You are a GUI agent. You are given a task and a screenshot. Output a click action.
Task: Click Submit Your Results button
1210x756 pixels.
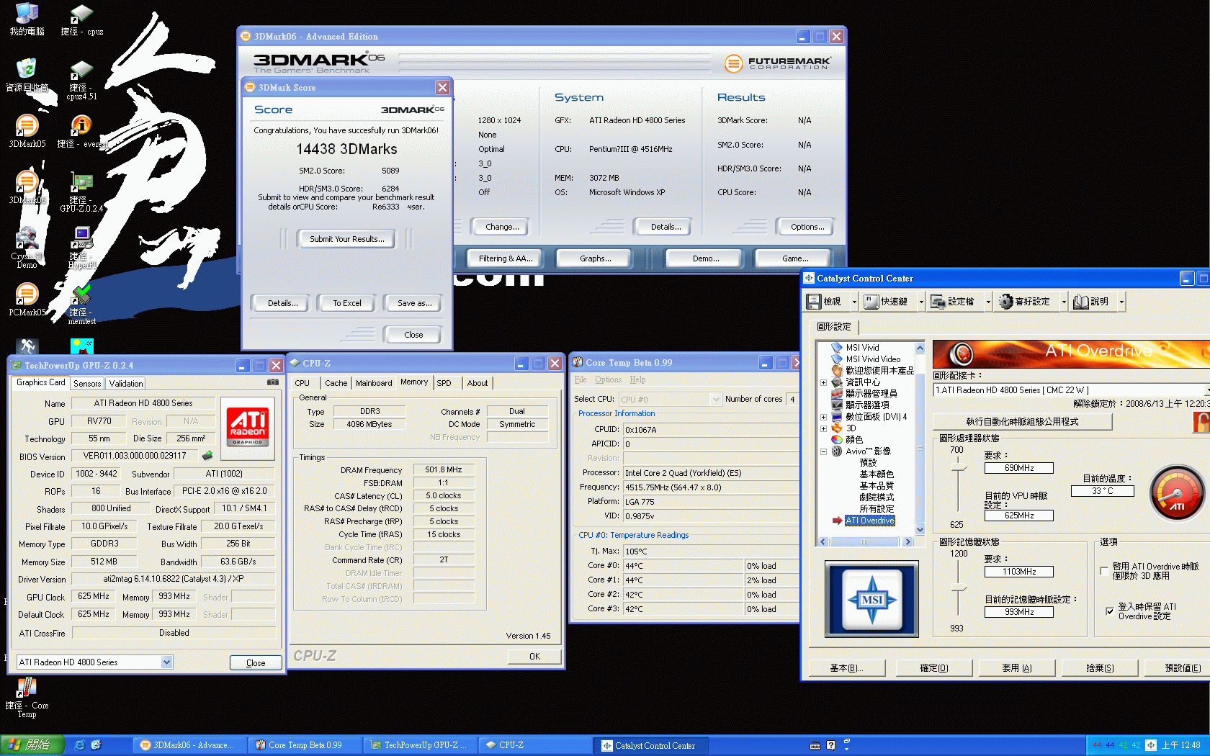pos(346,239)
